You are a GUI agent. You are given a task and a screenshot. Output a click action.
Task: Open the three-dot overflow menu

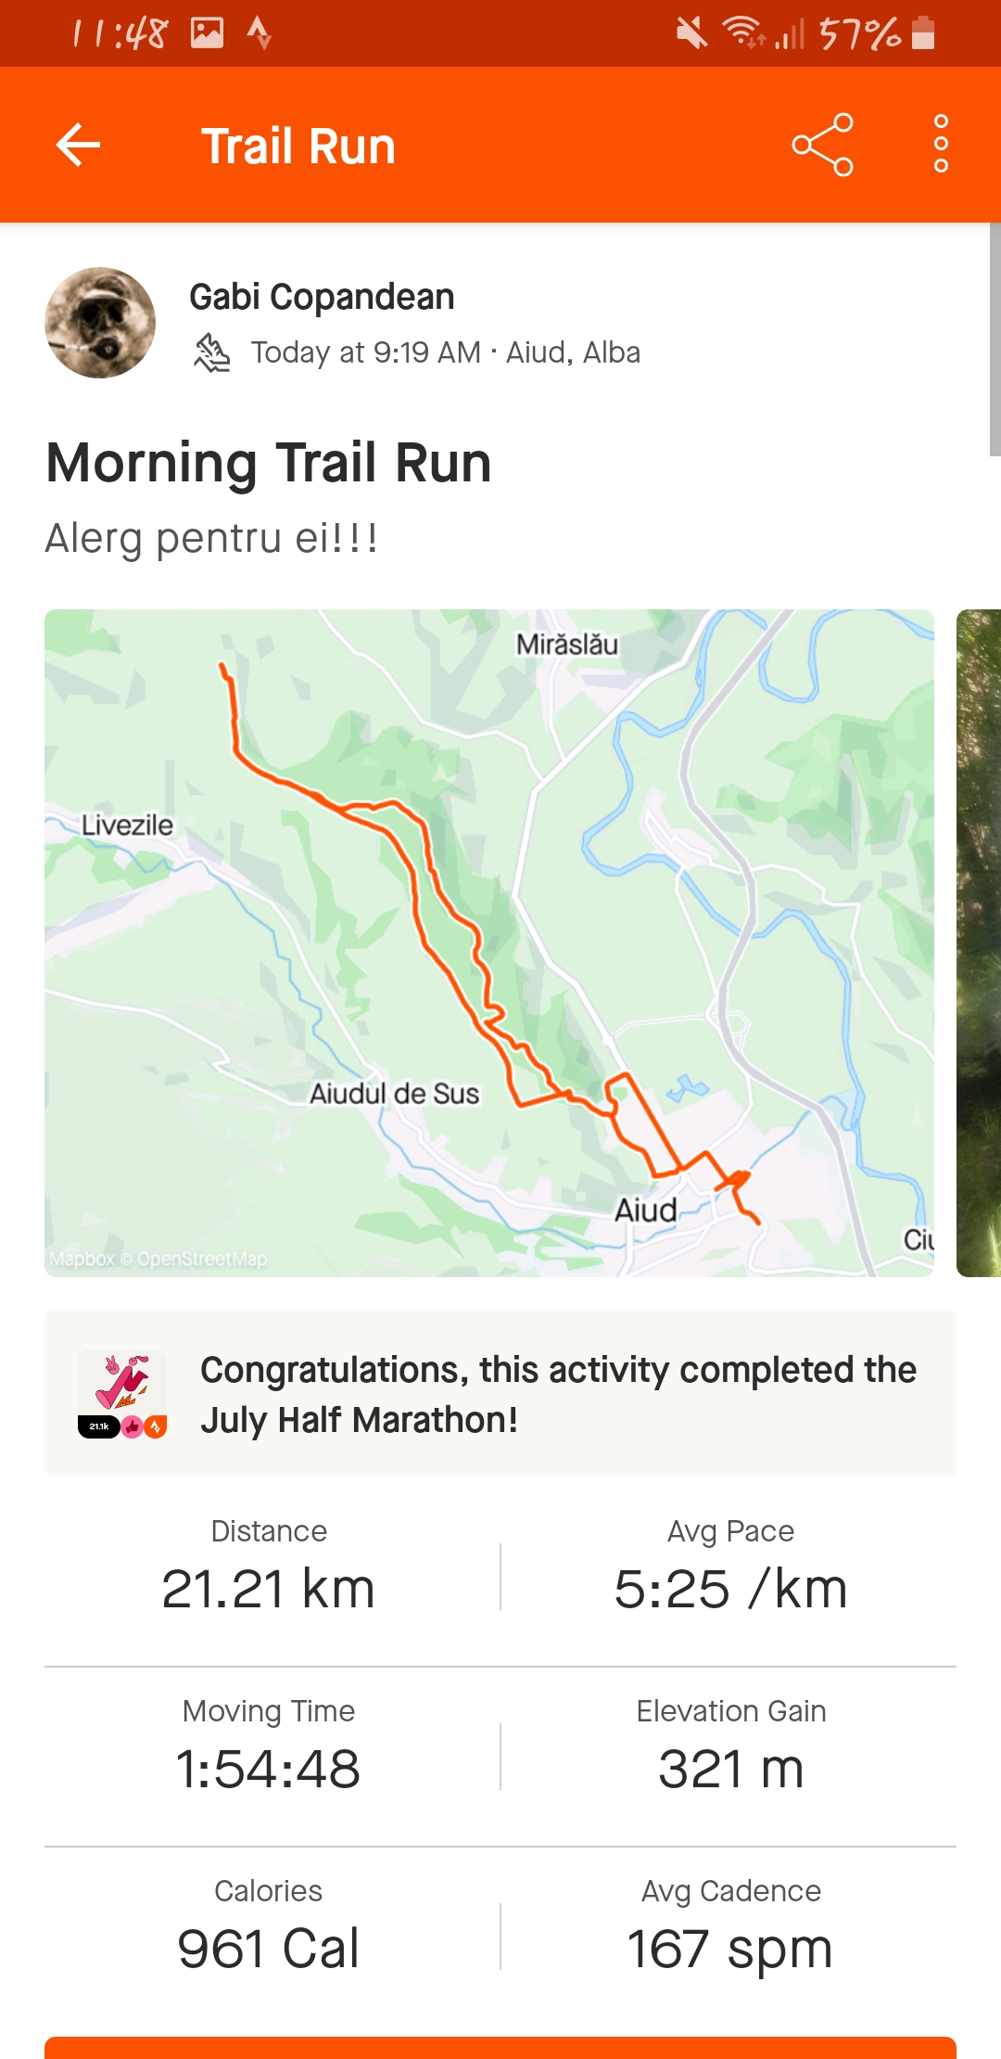[941, 145]
